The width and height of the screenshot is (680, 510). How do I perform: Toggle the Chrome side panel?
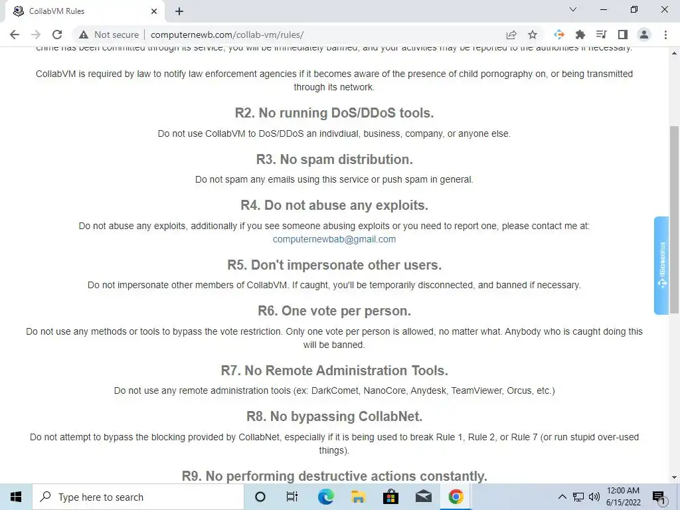click(x=623, y=35)
